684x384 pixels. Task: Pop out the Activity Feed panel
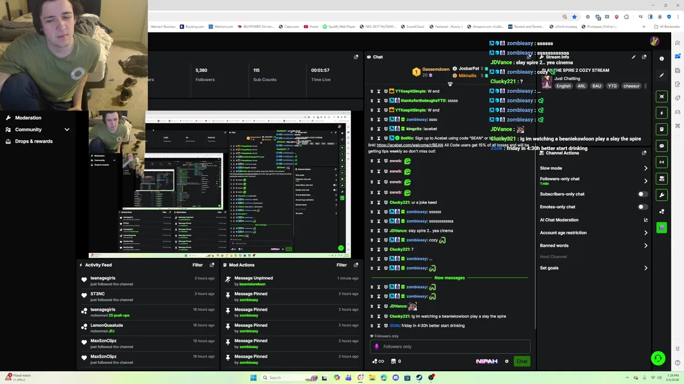(212, 265)
